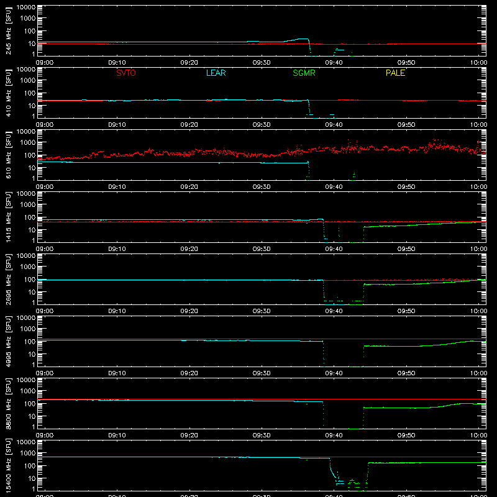Click 09:50 time label under 610 MHz panel
497x497 pixels.
coord(406,187)
